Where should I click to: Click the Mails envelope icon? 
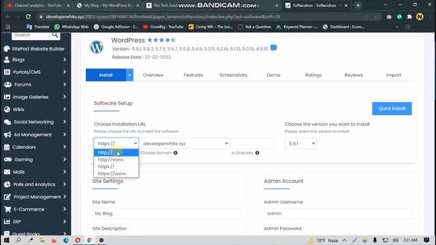pos(7,172)
